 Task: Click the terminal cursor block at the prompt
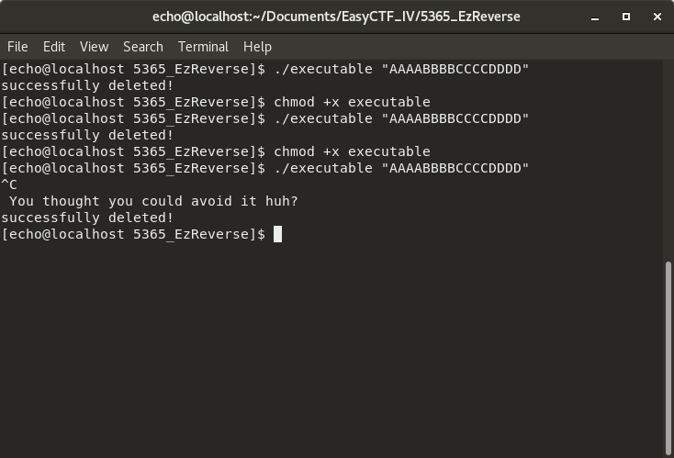(277, 234)
